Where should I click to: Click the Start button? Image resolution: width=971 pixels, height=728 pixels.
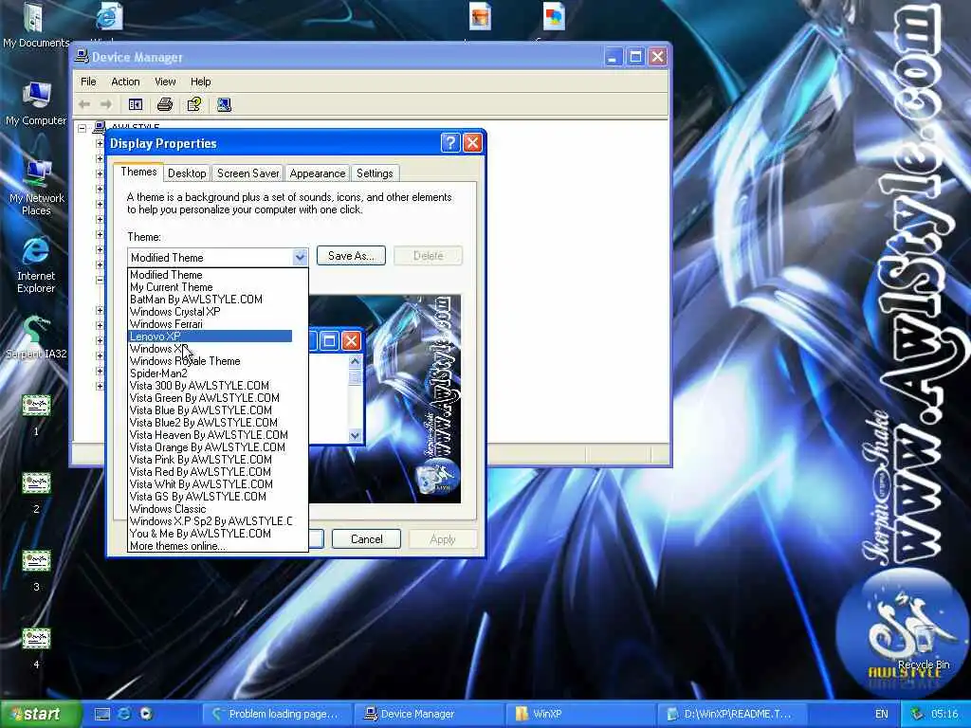pos(41,714)
